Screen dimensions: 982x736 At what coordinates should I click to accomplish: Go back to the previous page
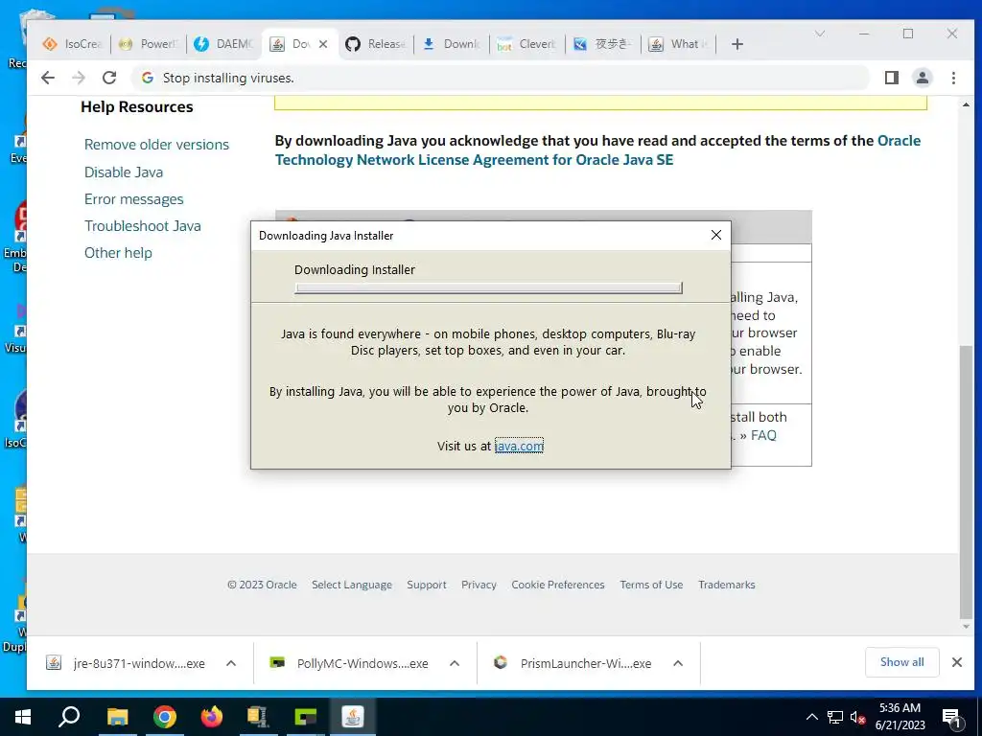point(48,78)
